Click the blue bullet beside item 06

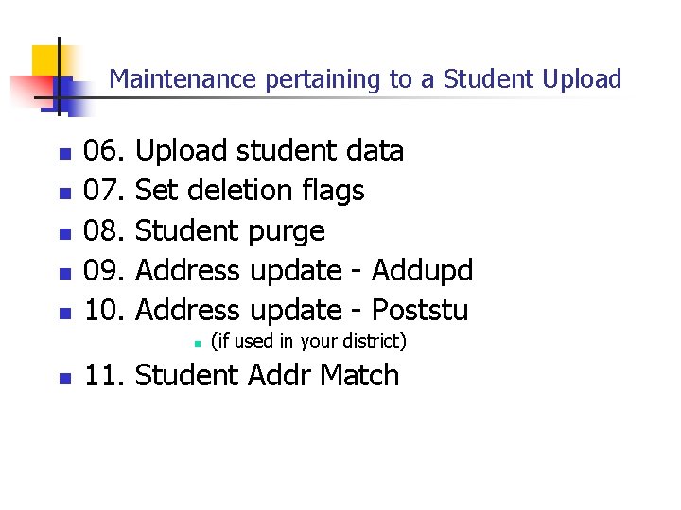coord(65,154)
